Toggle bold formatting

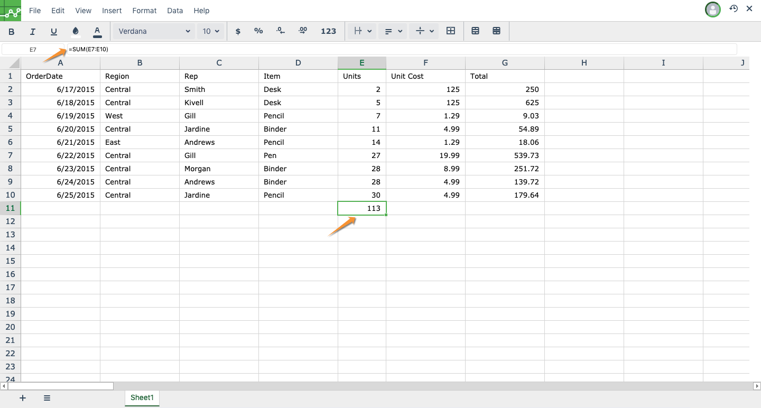11,31
